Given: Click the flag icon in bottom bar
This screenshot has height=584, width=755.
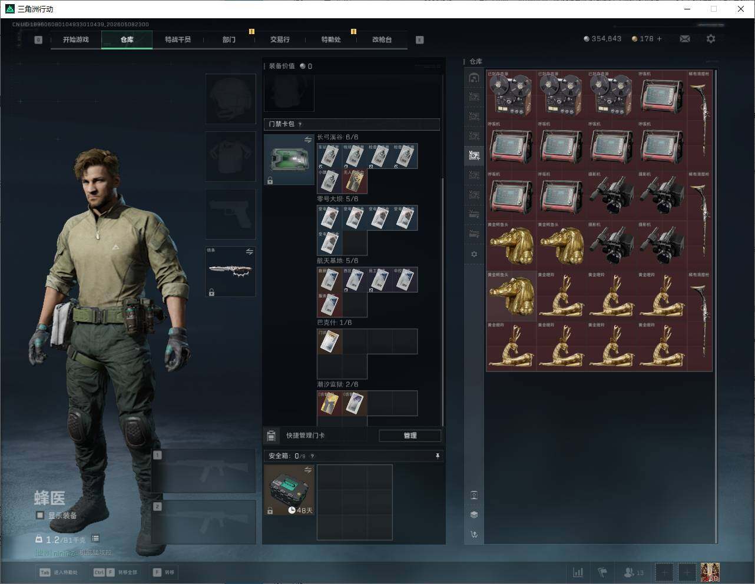Looking at the screenshot, I should [602, 572].
